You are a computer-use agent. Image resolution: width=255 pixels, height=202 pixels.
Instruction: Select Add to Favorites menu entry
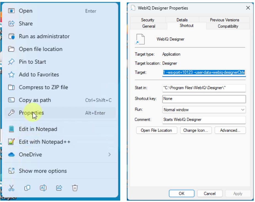point(60,75)
